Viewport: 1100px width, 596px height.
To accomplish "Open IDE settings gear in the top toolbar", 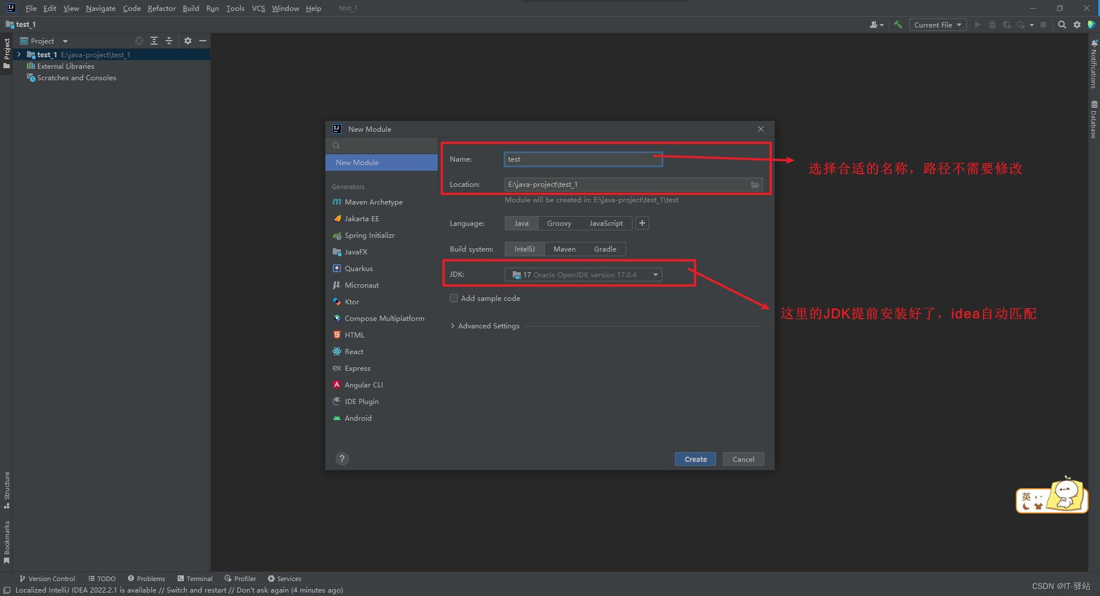I will (1077, 25).
